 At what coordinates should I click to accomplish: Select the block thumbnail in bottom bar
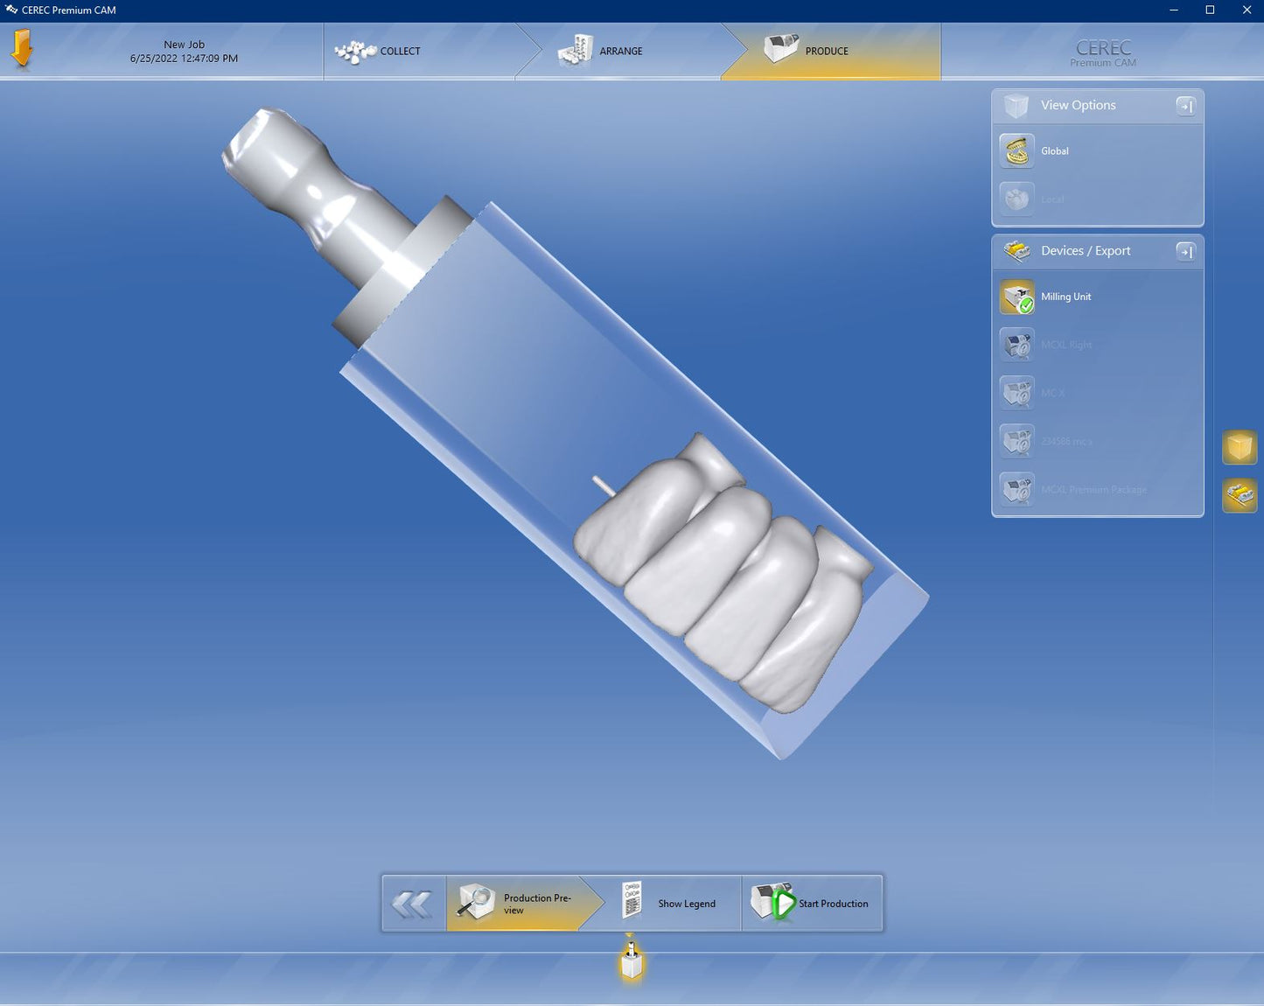click(632, 962)
